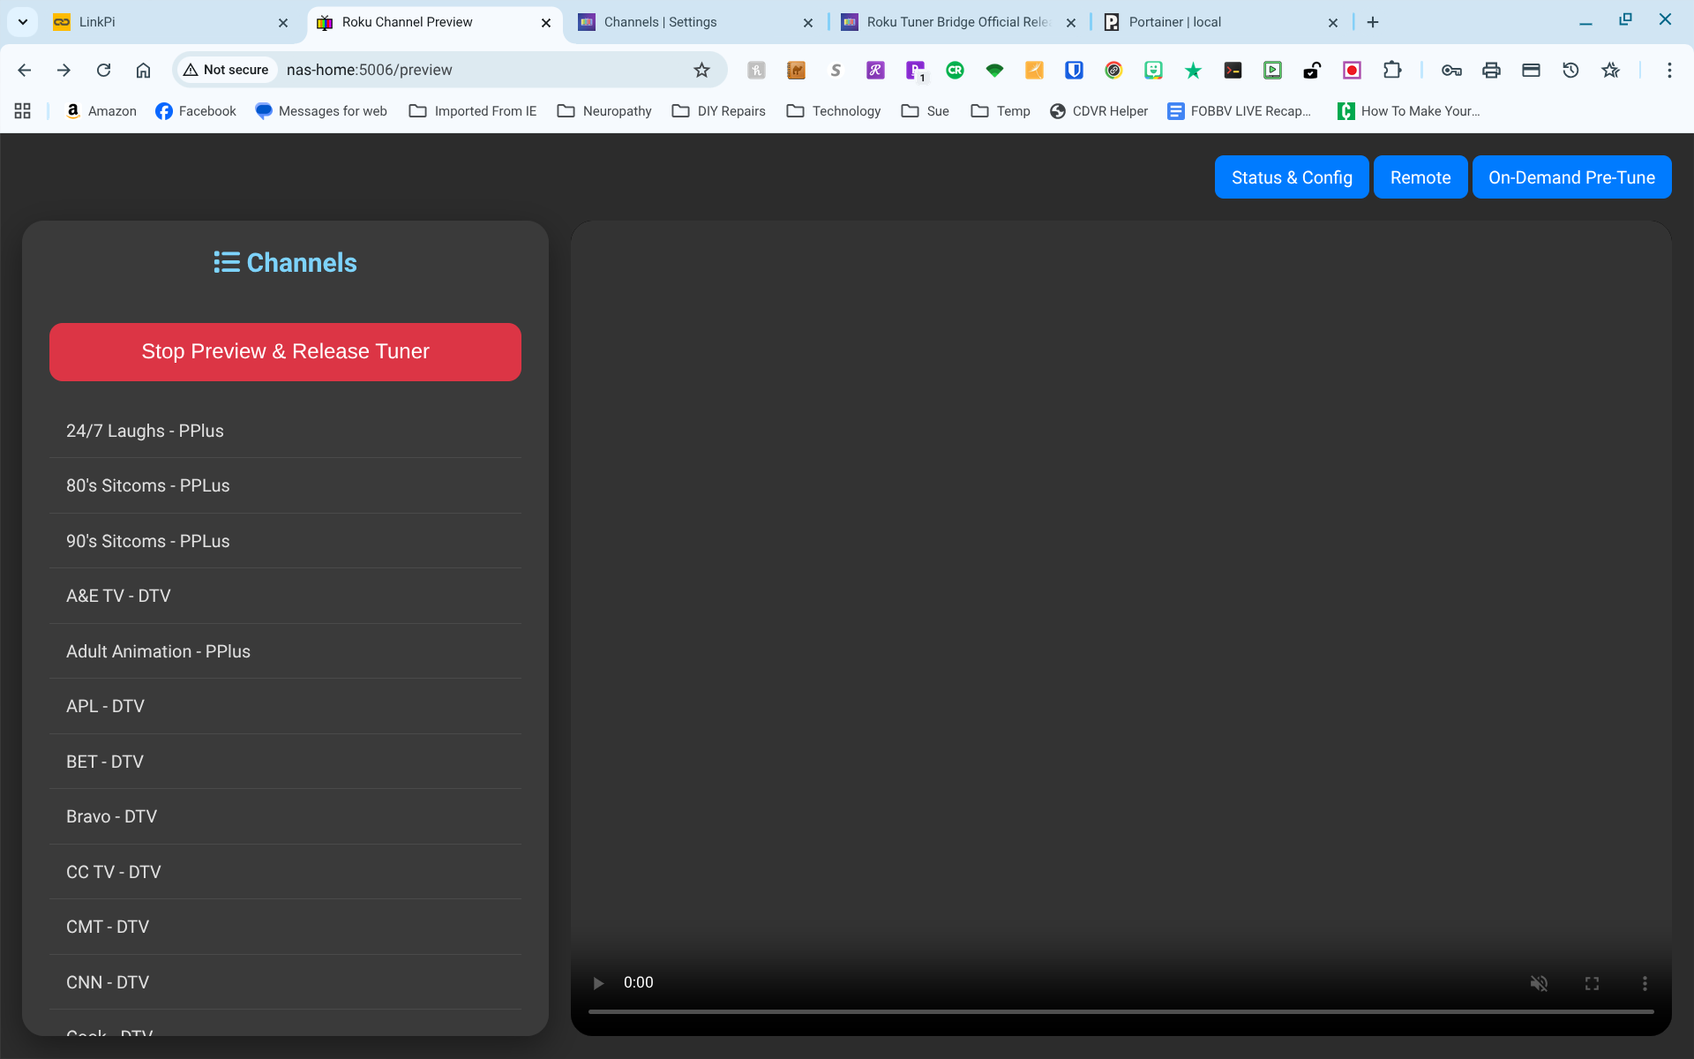Reload the current page

(x=103, y=70)
